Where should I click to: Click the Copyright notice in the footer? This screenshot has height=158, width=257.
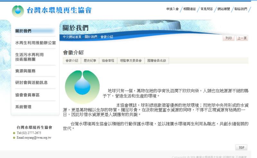pyautogui.click(x=209, y=157)
